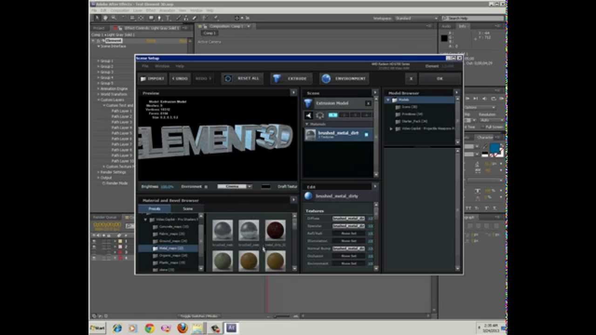Open Google Chrome from the taskbar

click(149, 328)
